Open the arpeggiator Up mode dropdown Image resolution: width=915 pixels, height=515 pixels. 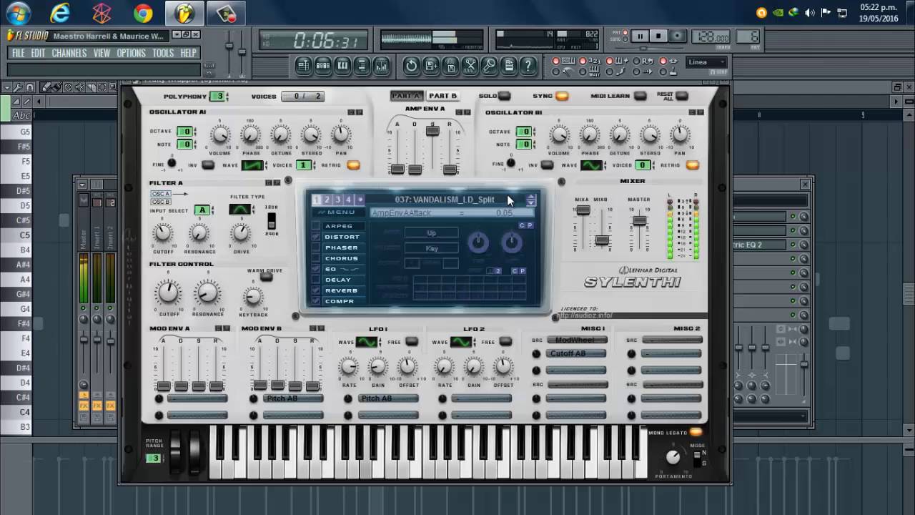431,233
